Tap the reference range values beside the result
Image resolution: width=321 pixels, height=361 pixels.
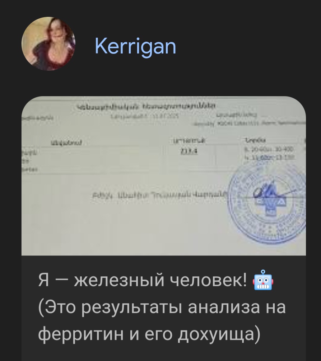point(269,154)
